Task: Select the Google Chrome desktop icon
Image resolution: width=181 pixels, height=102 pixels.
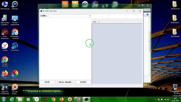Action: point(5,61)
